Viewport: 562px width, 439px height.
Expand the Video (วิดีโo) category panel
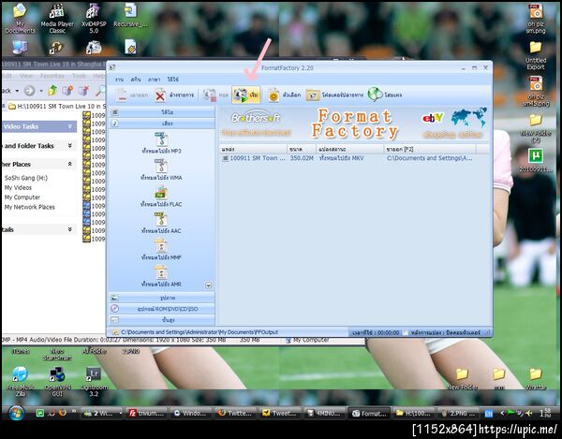point(162,112)
